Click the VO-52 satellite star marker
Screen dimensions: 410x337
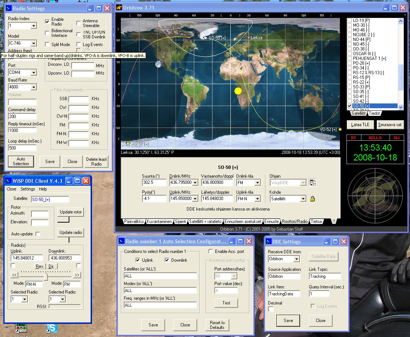pos(340,129)
